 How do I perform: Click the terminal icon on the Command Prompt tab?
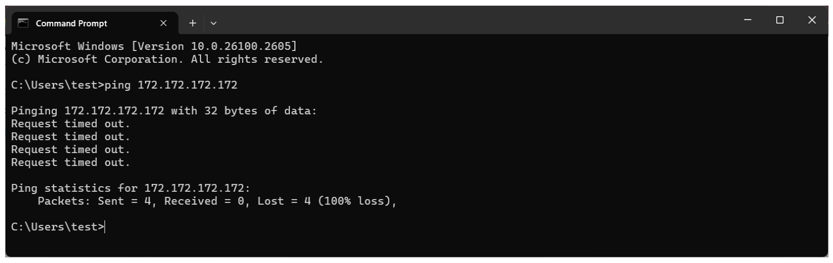pyautogui.click(x=23, y=24)
